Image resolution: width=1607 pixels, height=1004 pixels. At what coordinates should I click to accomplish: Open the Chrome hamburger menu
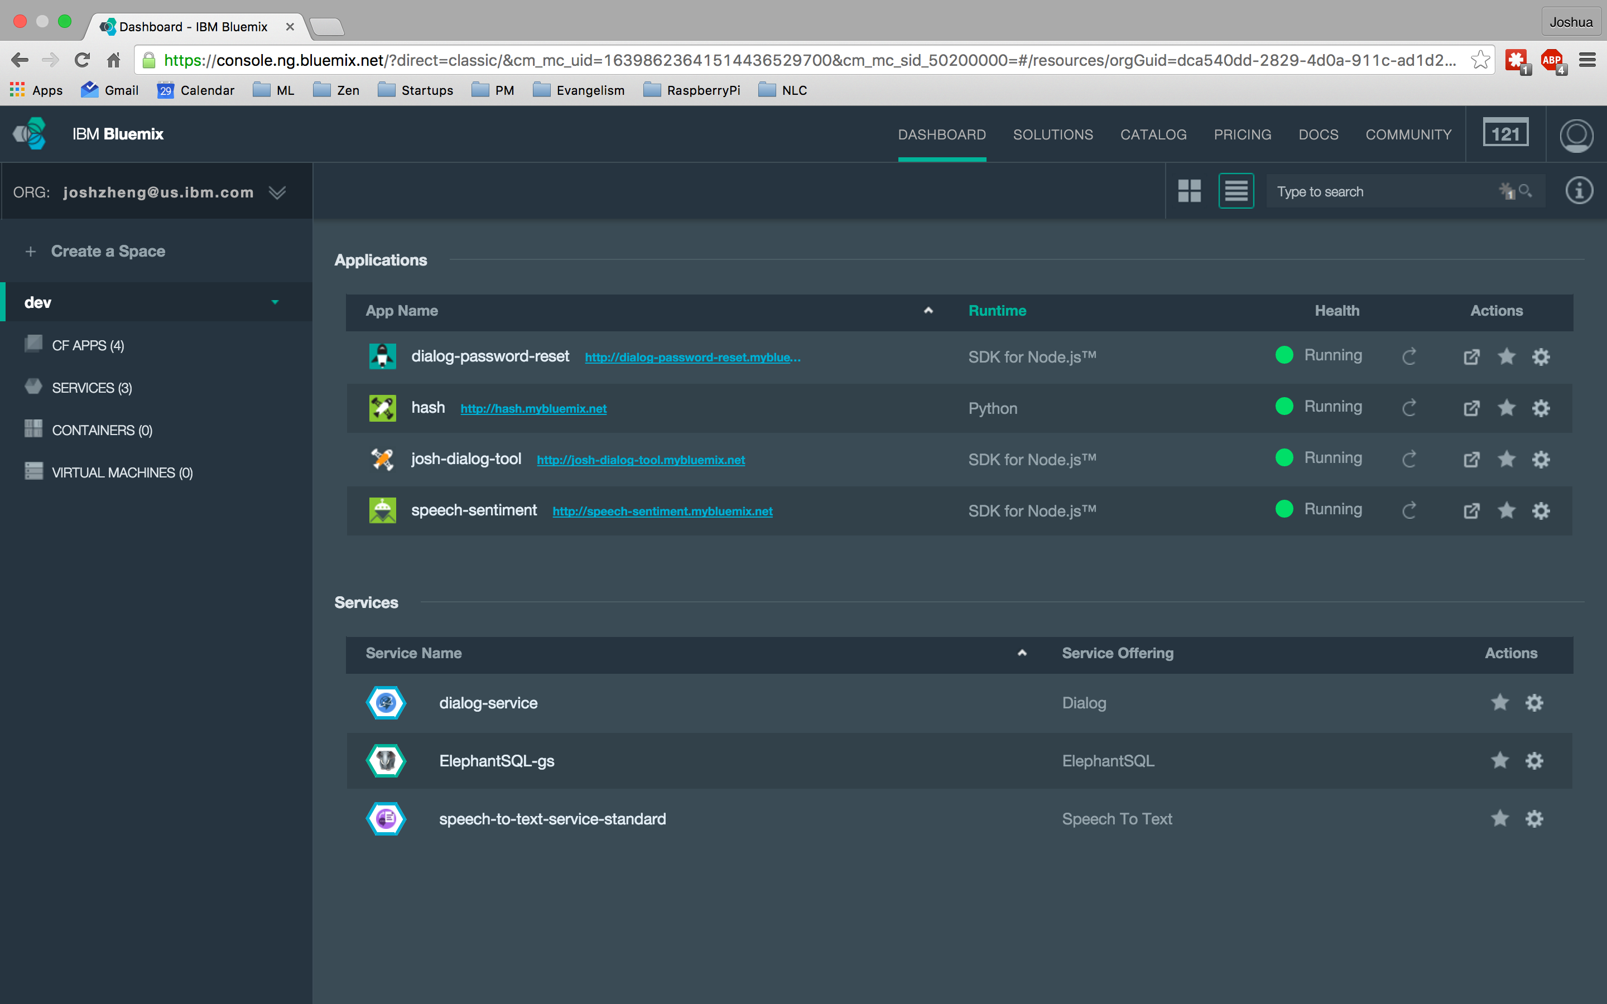1587,60
